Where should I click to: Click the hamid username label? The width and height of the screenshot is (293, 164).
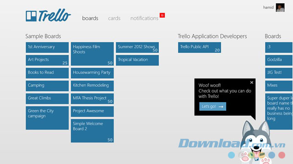pos(268,7)
